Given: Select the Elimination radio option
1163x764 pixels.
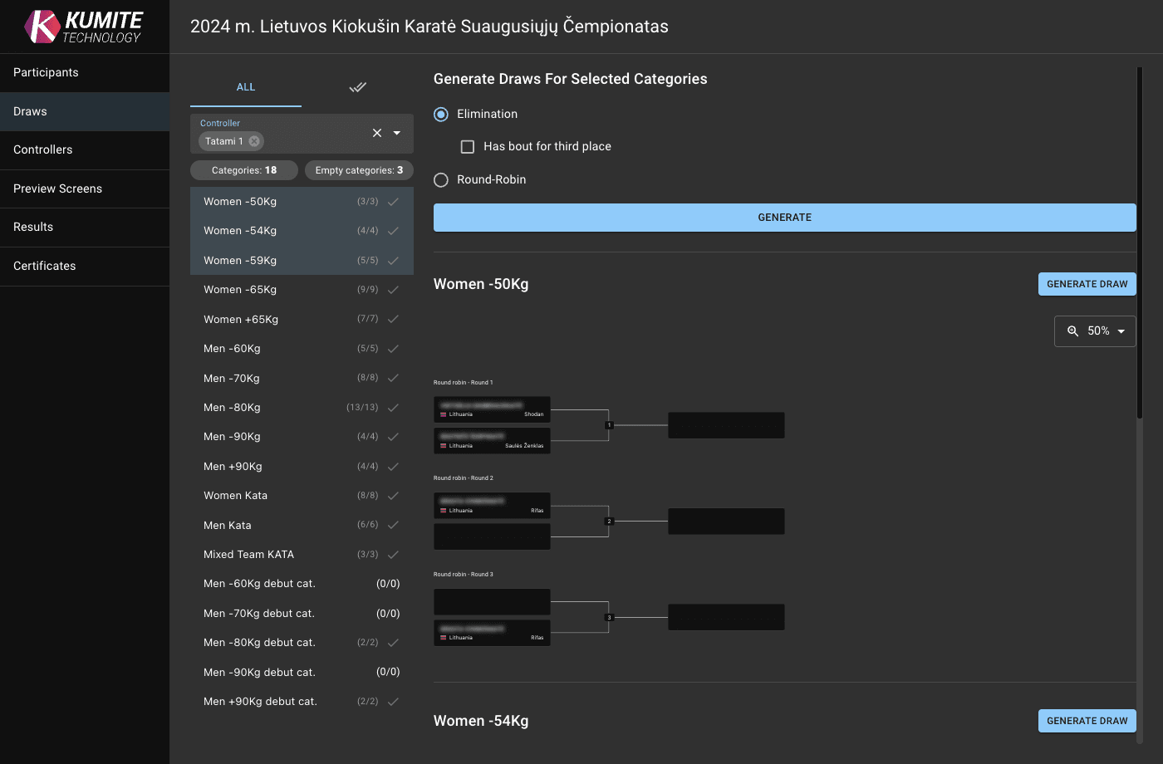Looking at the screenshot, I should [x=441, y=114].
